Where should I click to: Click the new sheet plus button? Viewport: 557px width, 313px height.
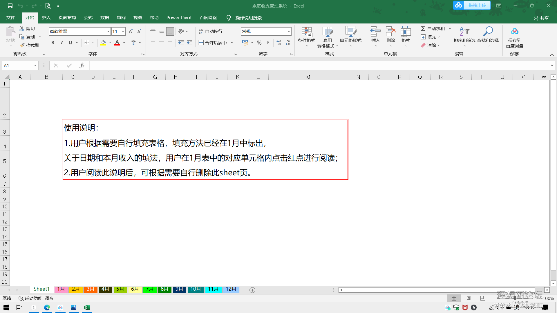(x=252, y=290)
